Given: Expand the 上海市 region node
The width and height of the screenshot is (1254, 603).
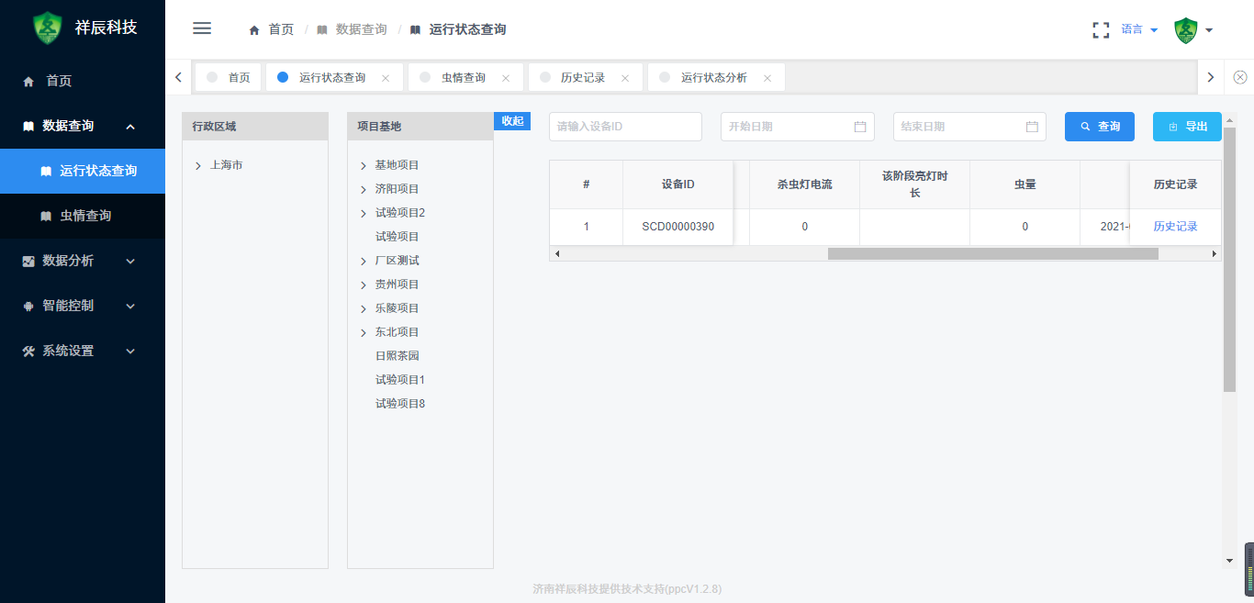Looking at the screenshot, I should [198, 166].
